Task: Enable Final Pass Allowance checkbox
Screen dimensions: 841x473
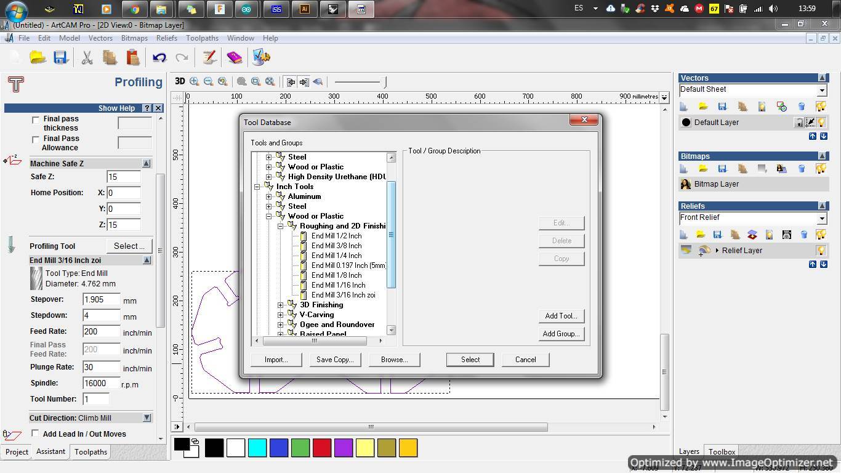Action: click(36, 140)
